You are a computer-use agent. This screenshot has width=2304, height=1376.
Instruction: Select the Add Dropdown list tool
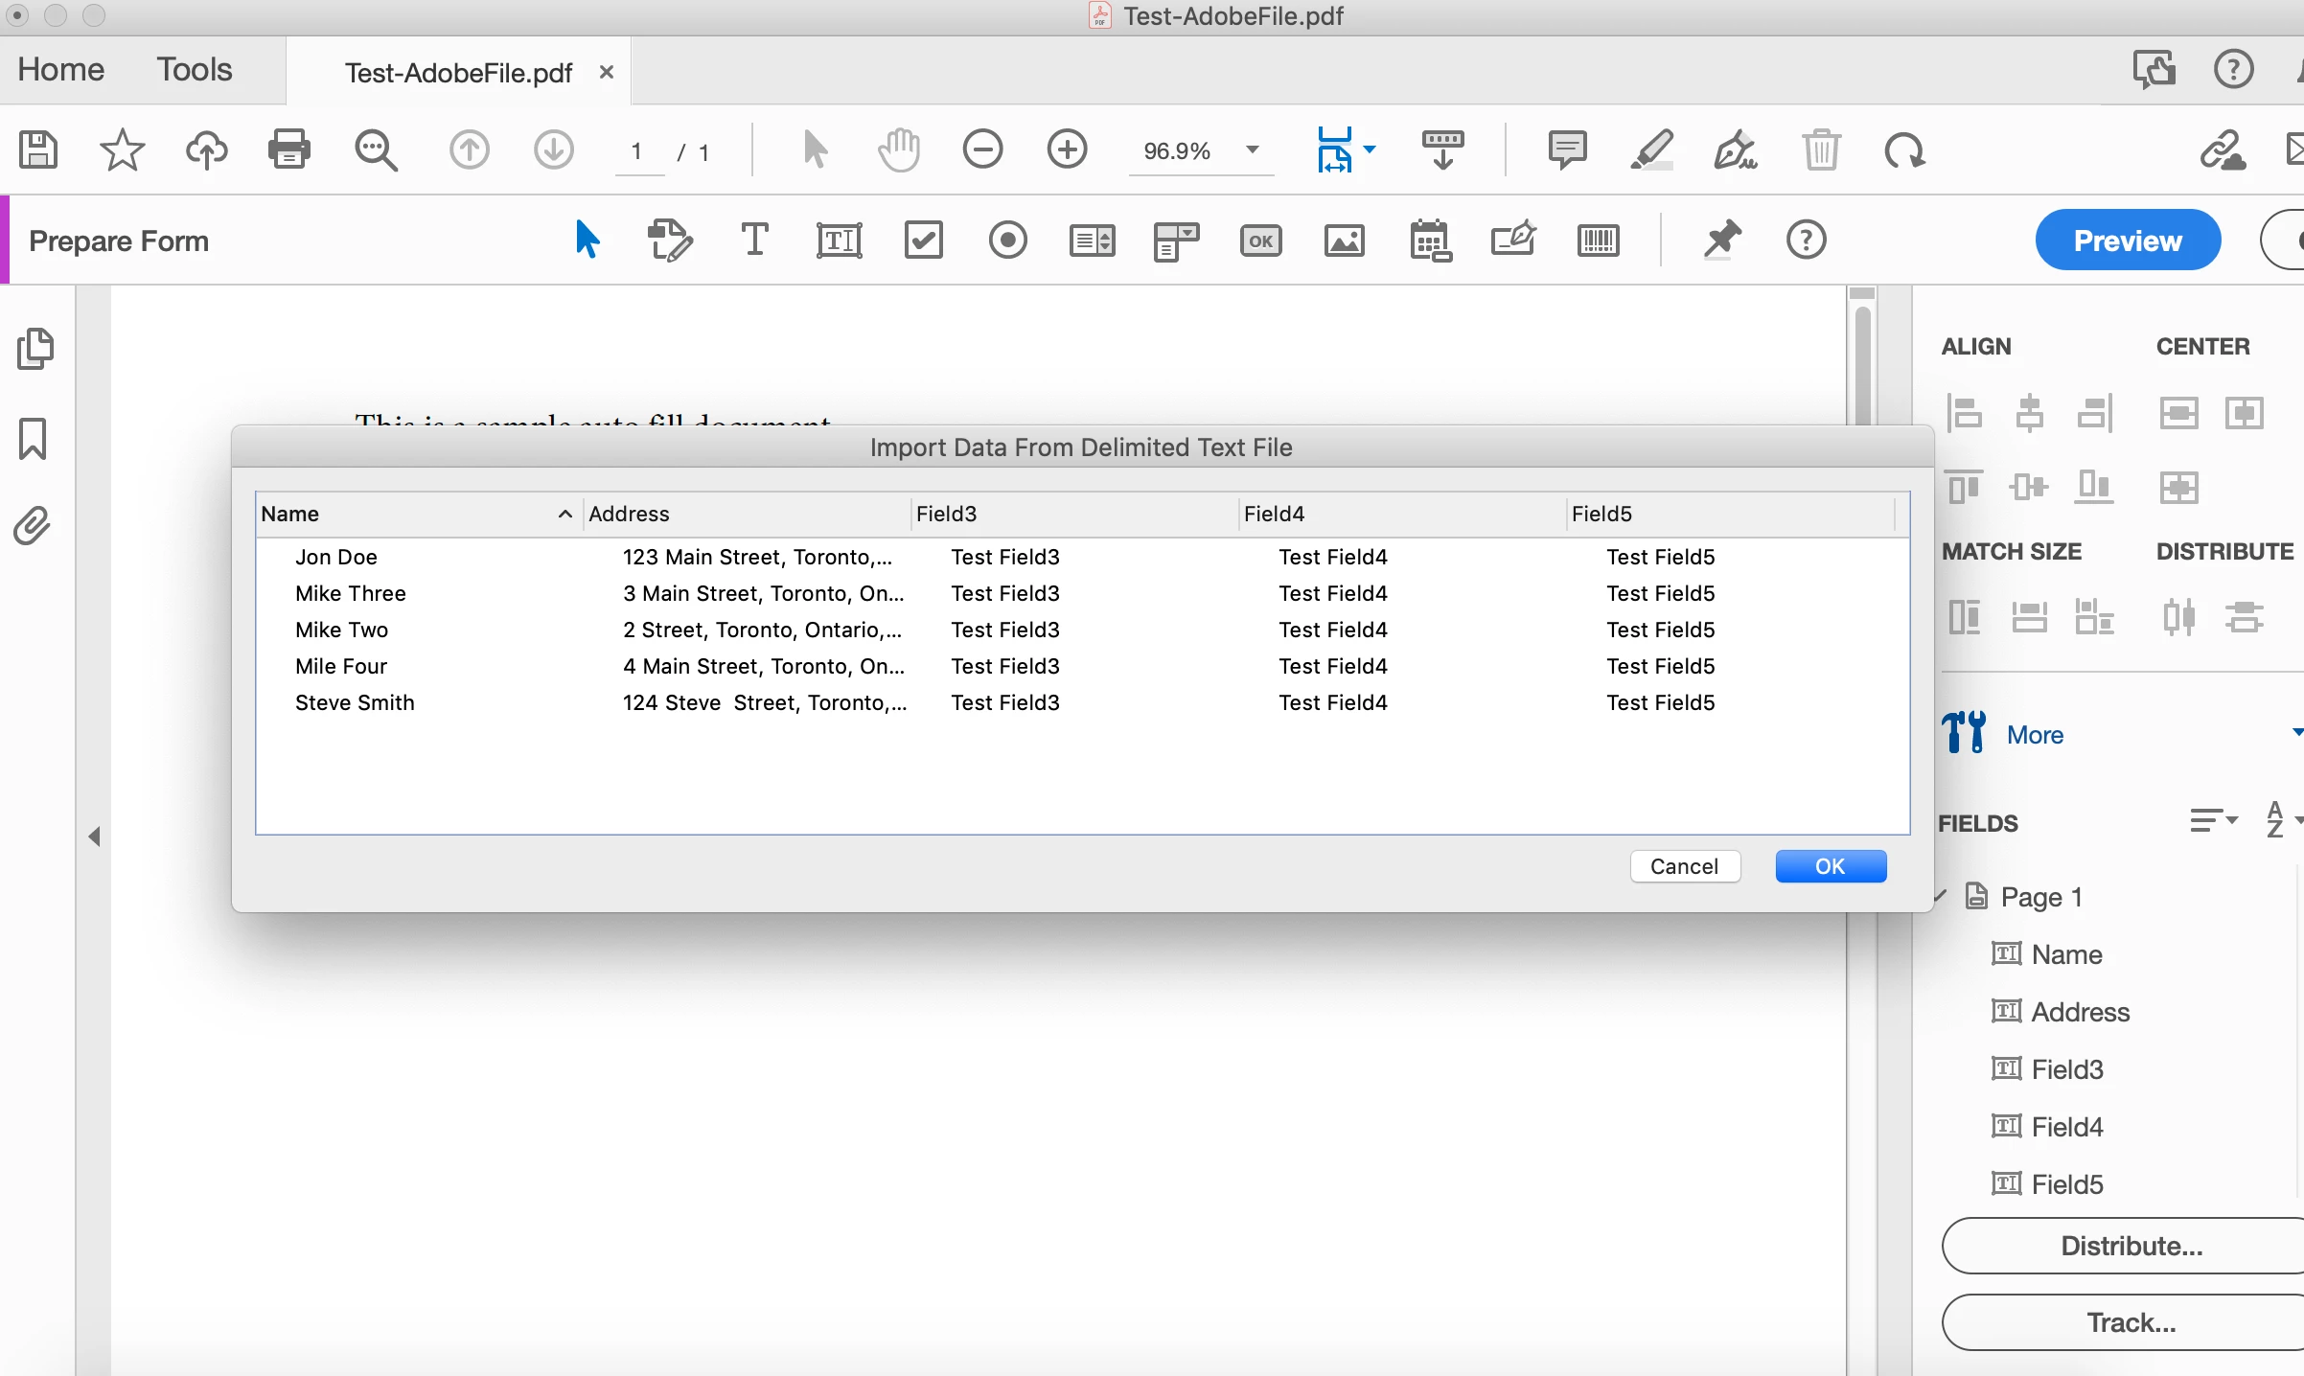tap(1176, 241)
